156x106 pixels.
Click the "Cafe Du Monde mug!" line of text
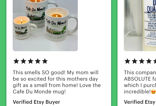tap(39, 92)
